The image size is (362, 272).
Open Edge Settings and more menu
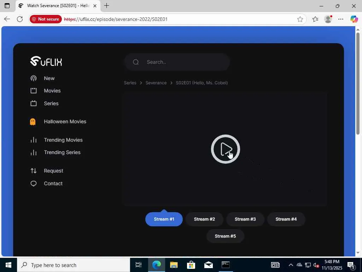pos(341,19)
